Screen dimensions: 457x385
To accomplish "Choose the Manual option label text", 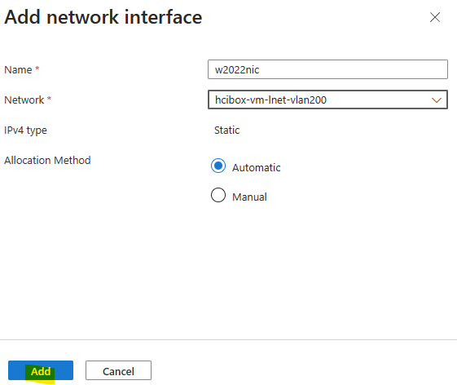I will pyautogui.click(x=249, y=197).
